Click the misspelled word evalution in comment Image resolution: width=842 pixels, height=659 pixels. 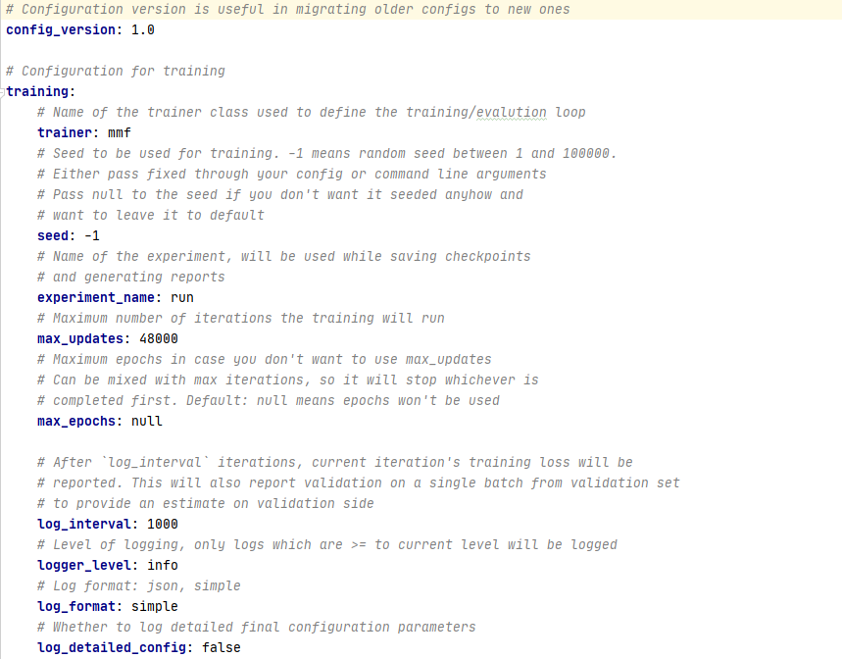click(512, 112)
